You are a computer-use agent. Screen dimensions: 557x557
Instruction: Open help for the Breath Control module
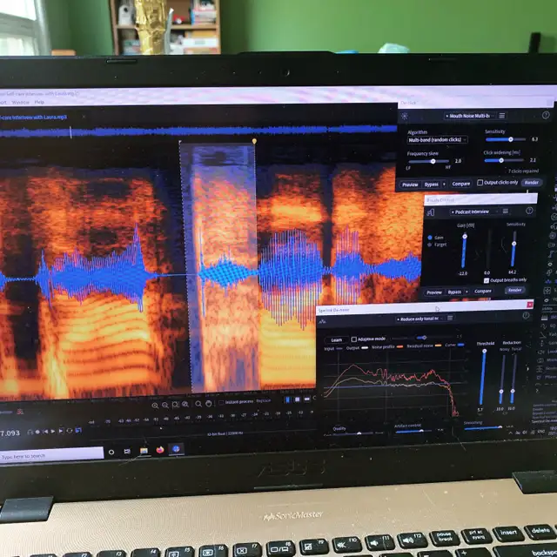coord(529,211)
